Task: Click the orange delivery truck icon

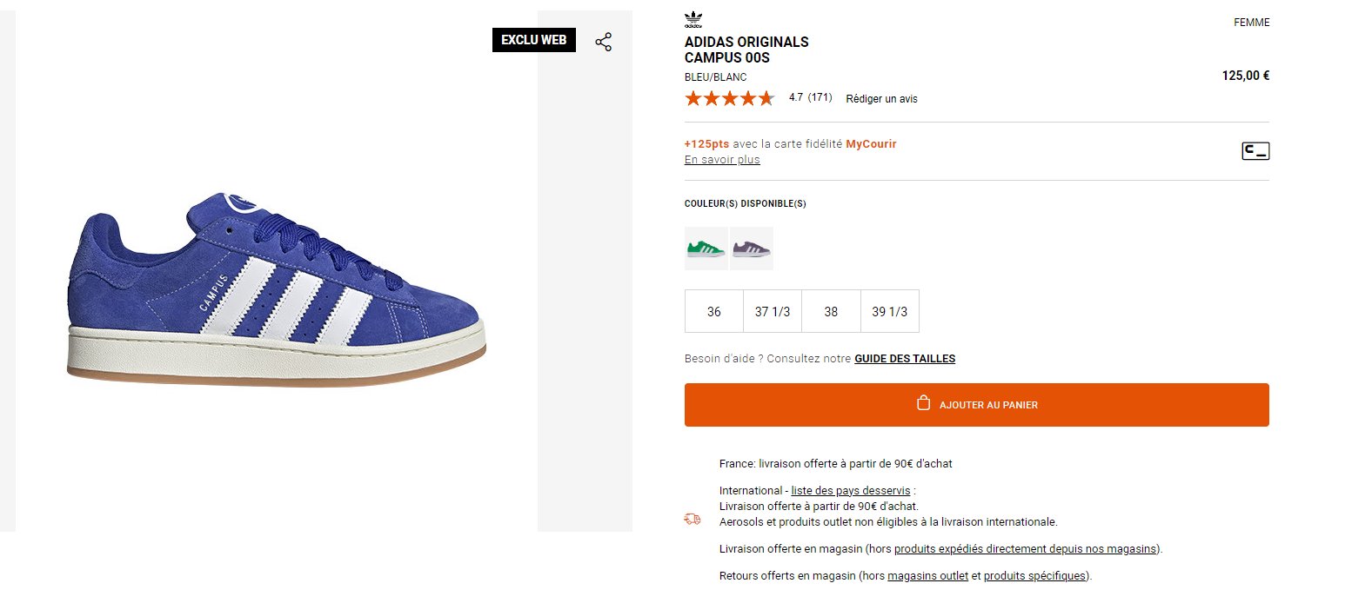Action: [x=693, y=519]
